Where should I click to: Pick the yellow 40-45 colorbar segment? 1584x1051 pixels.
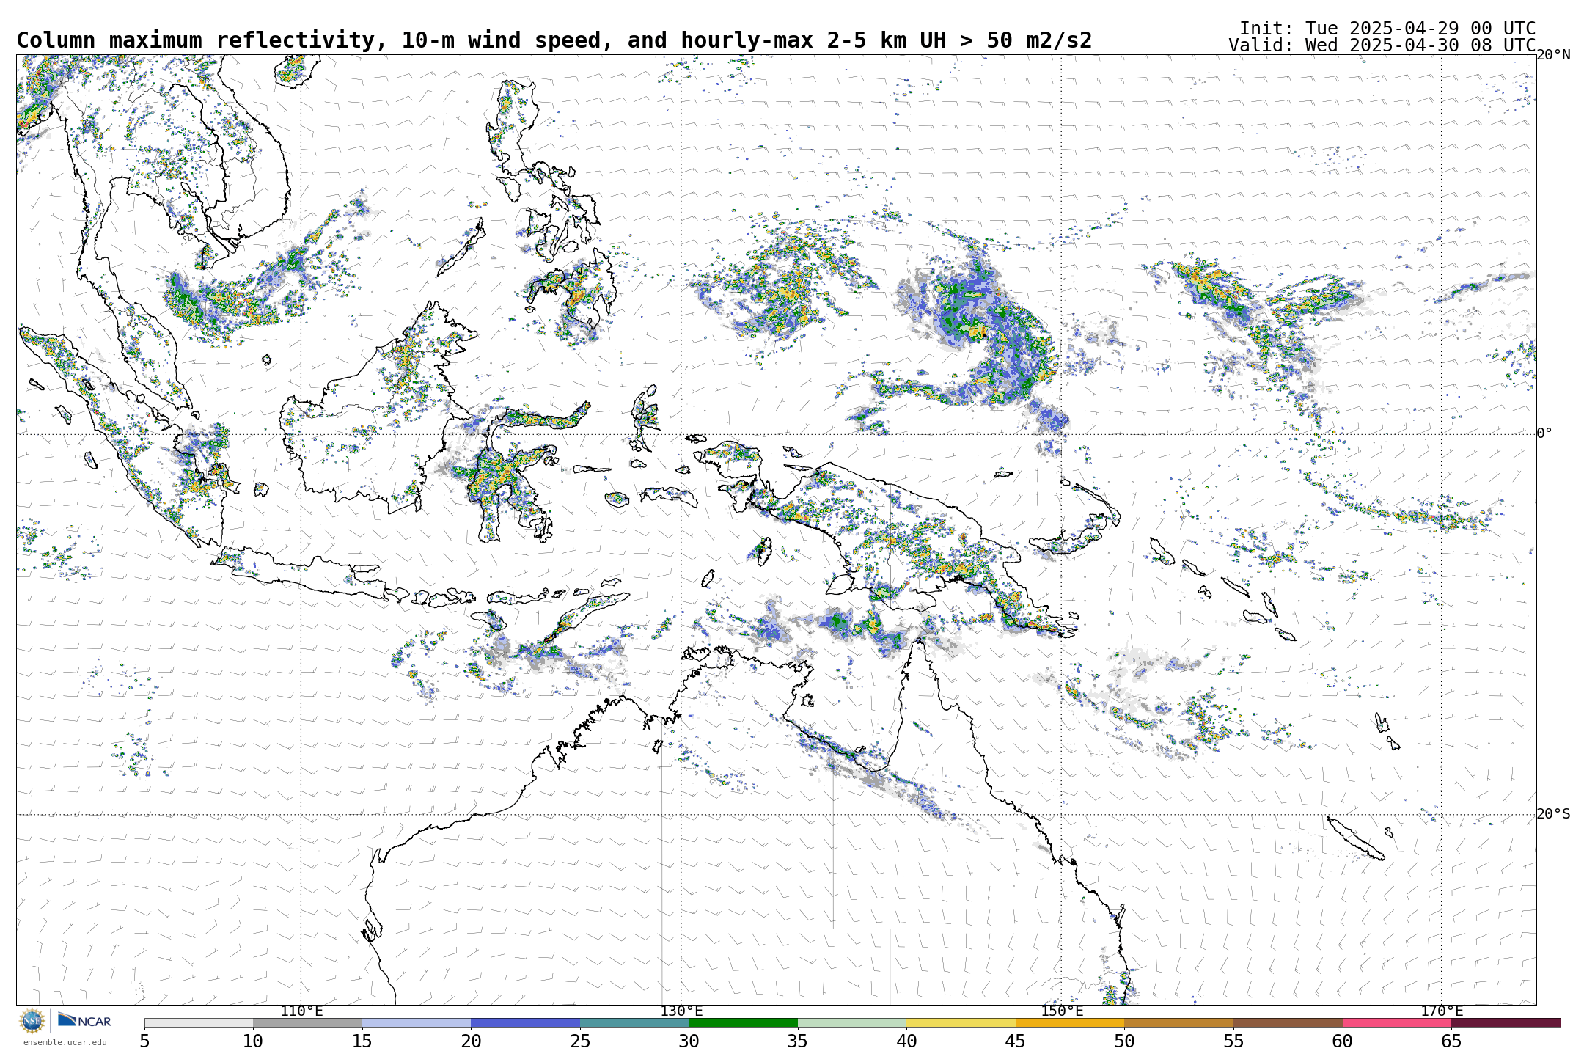pos(961,1022)
